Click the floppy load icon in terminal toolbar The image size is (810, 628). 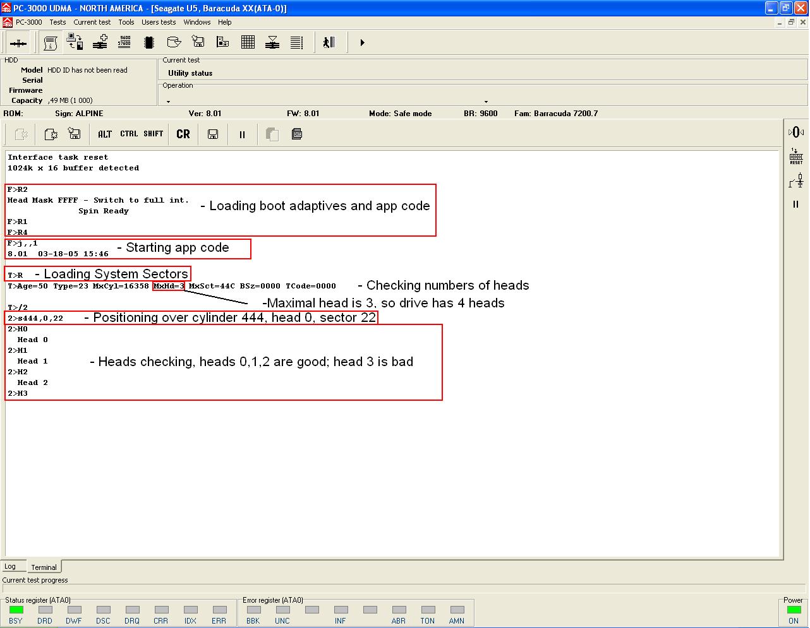[75, 134]
